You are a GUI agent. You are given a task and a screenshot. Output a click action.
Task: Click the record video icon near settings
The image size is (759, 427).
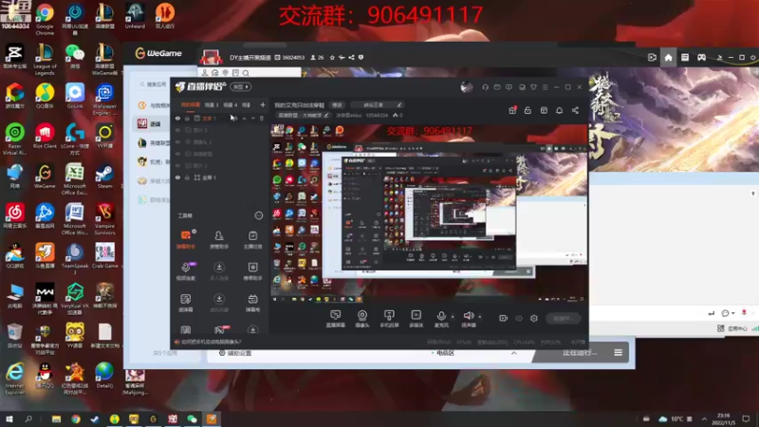(x=504, y=318)
